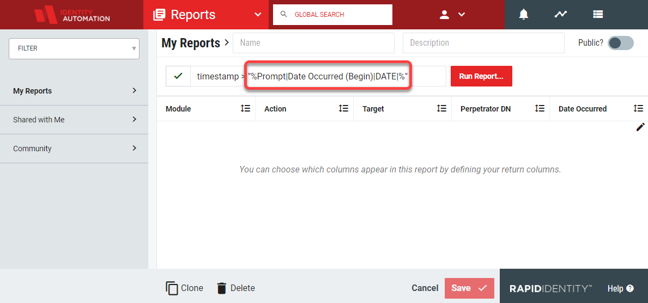Edit return columns with pencil icon

click(640, 127)
